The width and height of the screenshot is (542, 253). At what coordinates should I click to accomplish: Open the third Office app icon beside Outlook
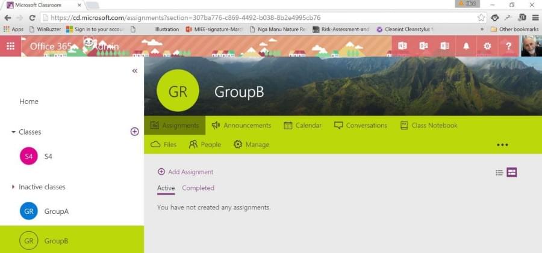point(445,46)
